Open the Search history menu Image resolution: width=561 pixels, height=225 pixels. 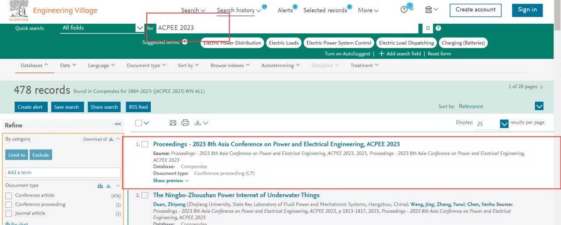(239, 10)
